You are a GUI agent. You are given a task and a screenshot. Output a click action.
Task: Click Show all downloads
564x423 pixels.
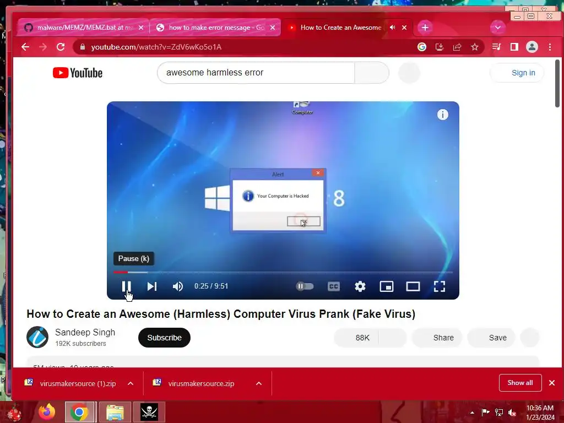[520, 383]
